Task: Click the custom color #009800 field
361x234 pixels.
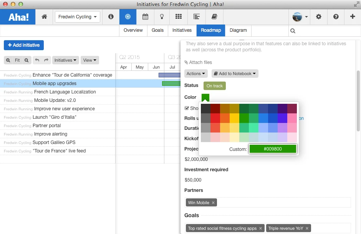Action: coord(273,149)
